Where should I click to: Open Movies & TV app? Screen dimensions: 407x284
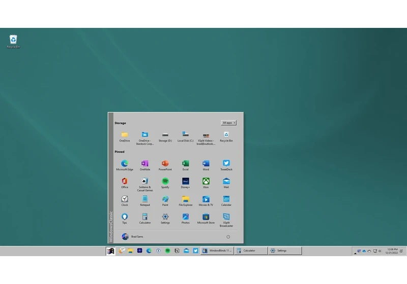click(206, 201)
